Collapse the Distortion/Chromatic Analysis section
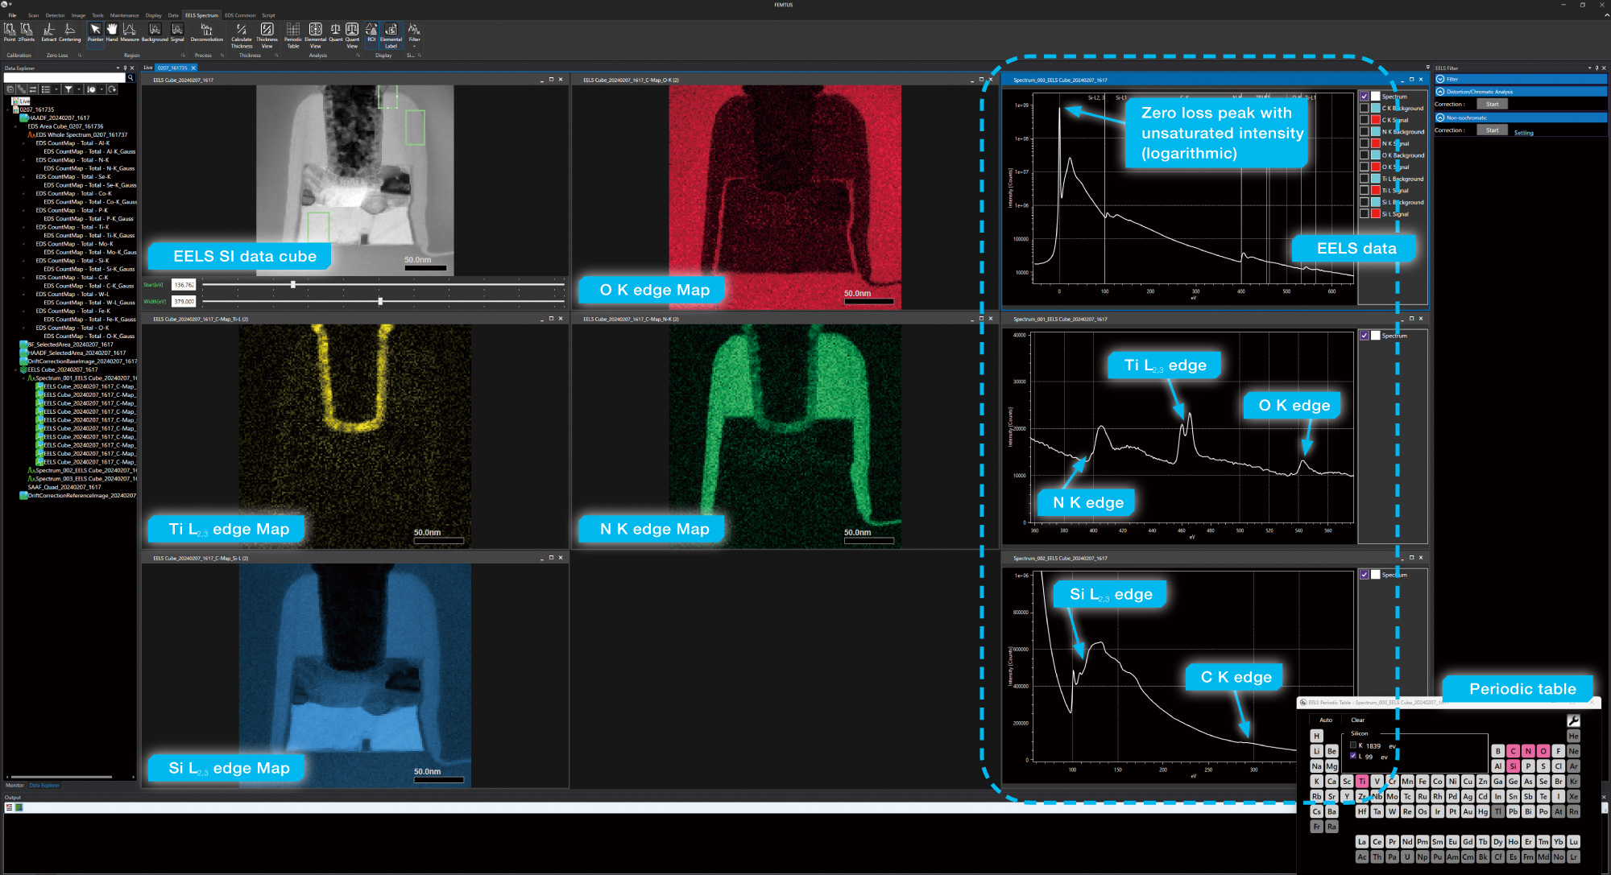The image size is (1611, 875). tap(1440, 92)
